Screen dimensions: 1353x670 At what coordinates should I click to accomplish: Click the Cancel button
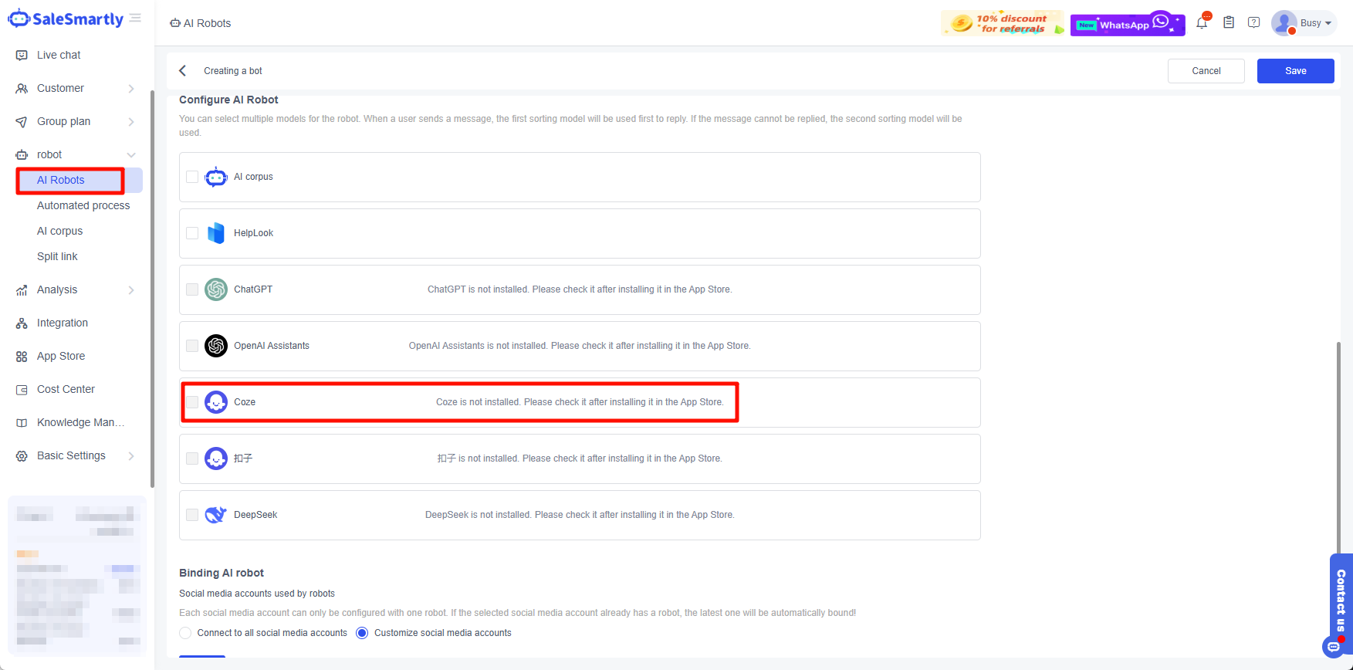(1206, 71)
